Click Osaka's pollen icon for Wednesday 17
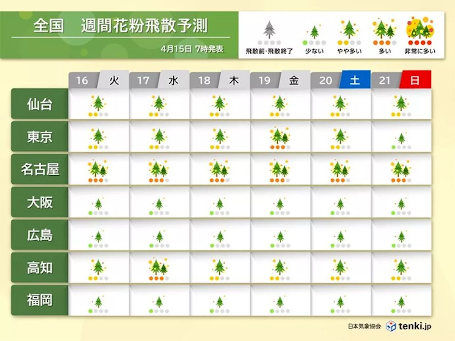The width and height of the screenshot is (455, 341). (159, 206)
